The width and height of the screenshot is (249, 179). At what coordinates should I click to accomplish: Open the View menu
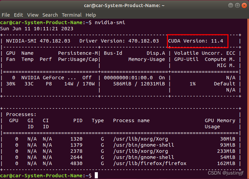pos(33,15)
